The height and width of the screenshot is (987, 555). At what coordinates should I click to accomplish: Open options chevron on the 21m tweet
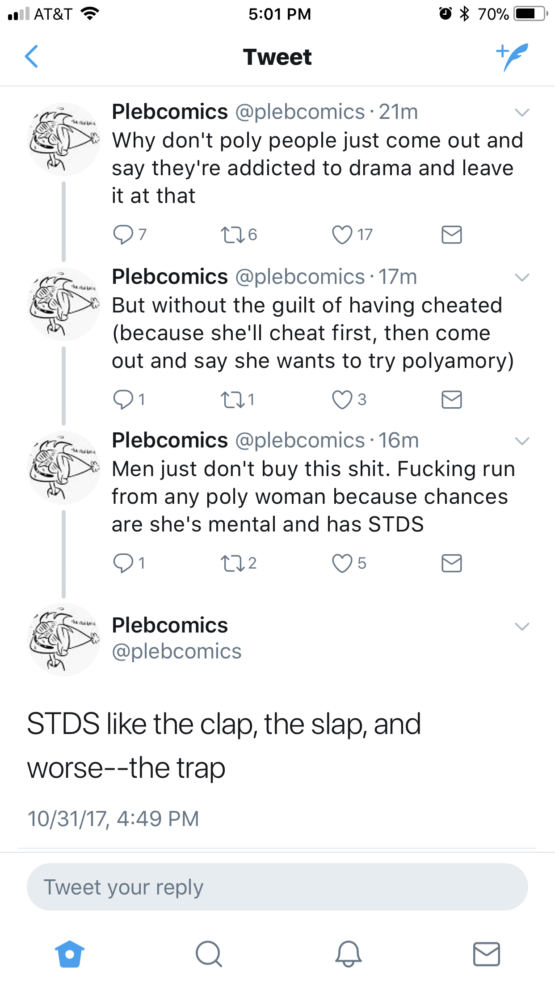522,112
